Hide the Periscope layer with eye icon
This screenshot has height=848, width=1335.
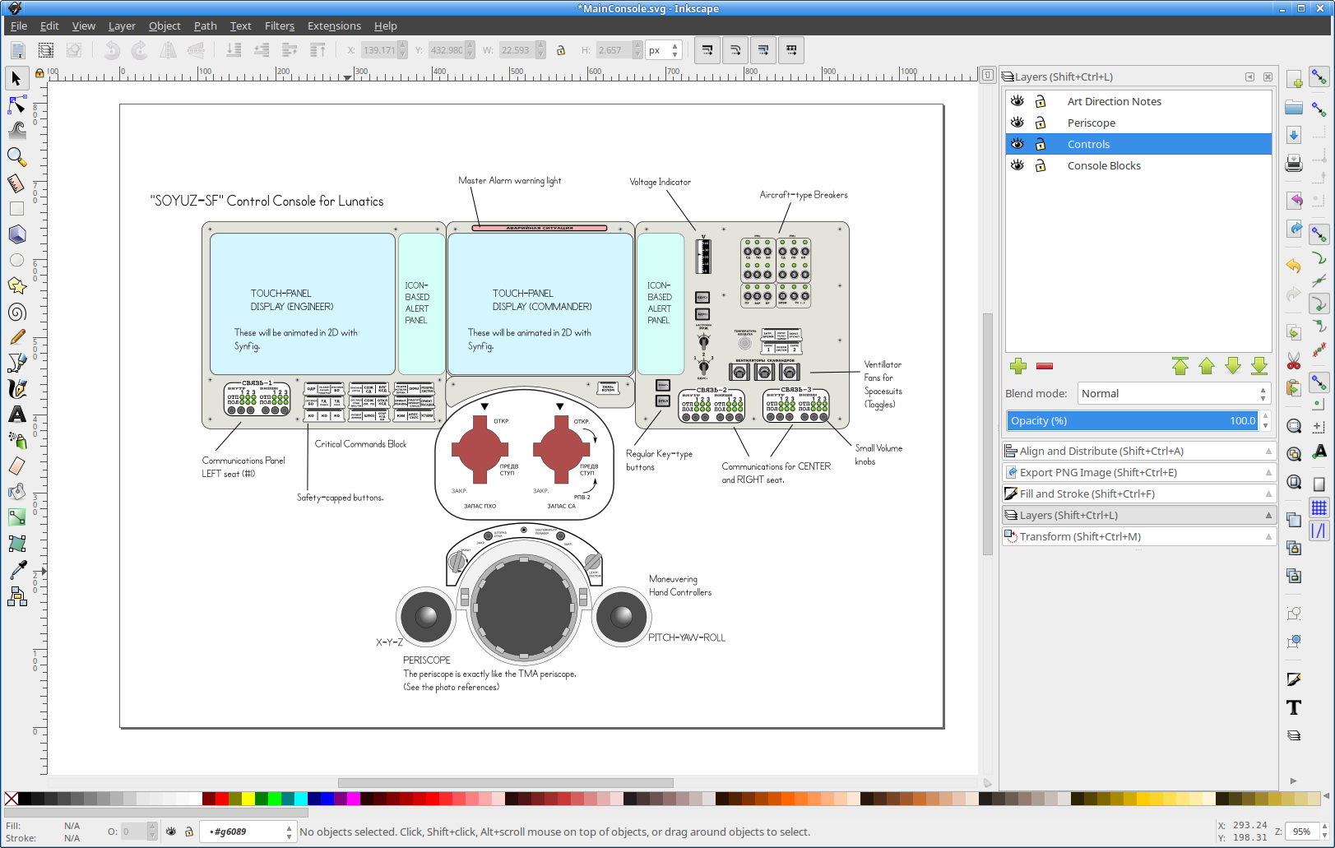(x=1017, y=123)
